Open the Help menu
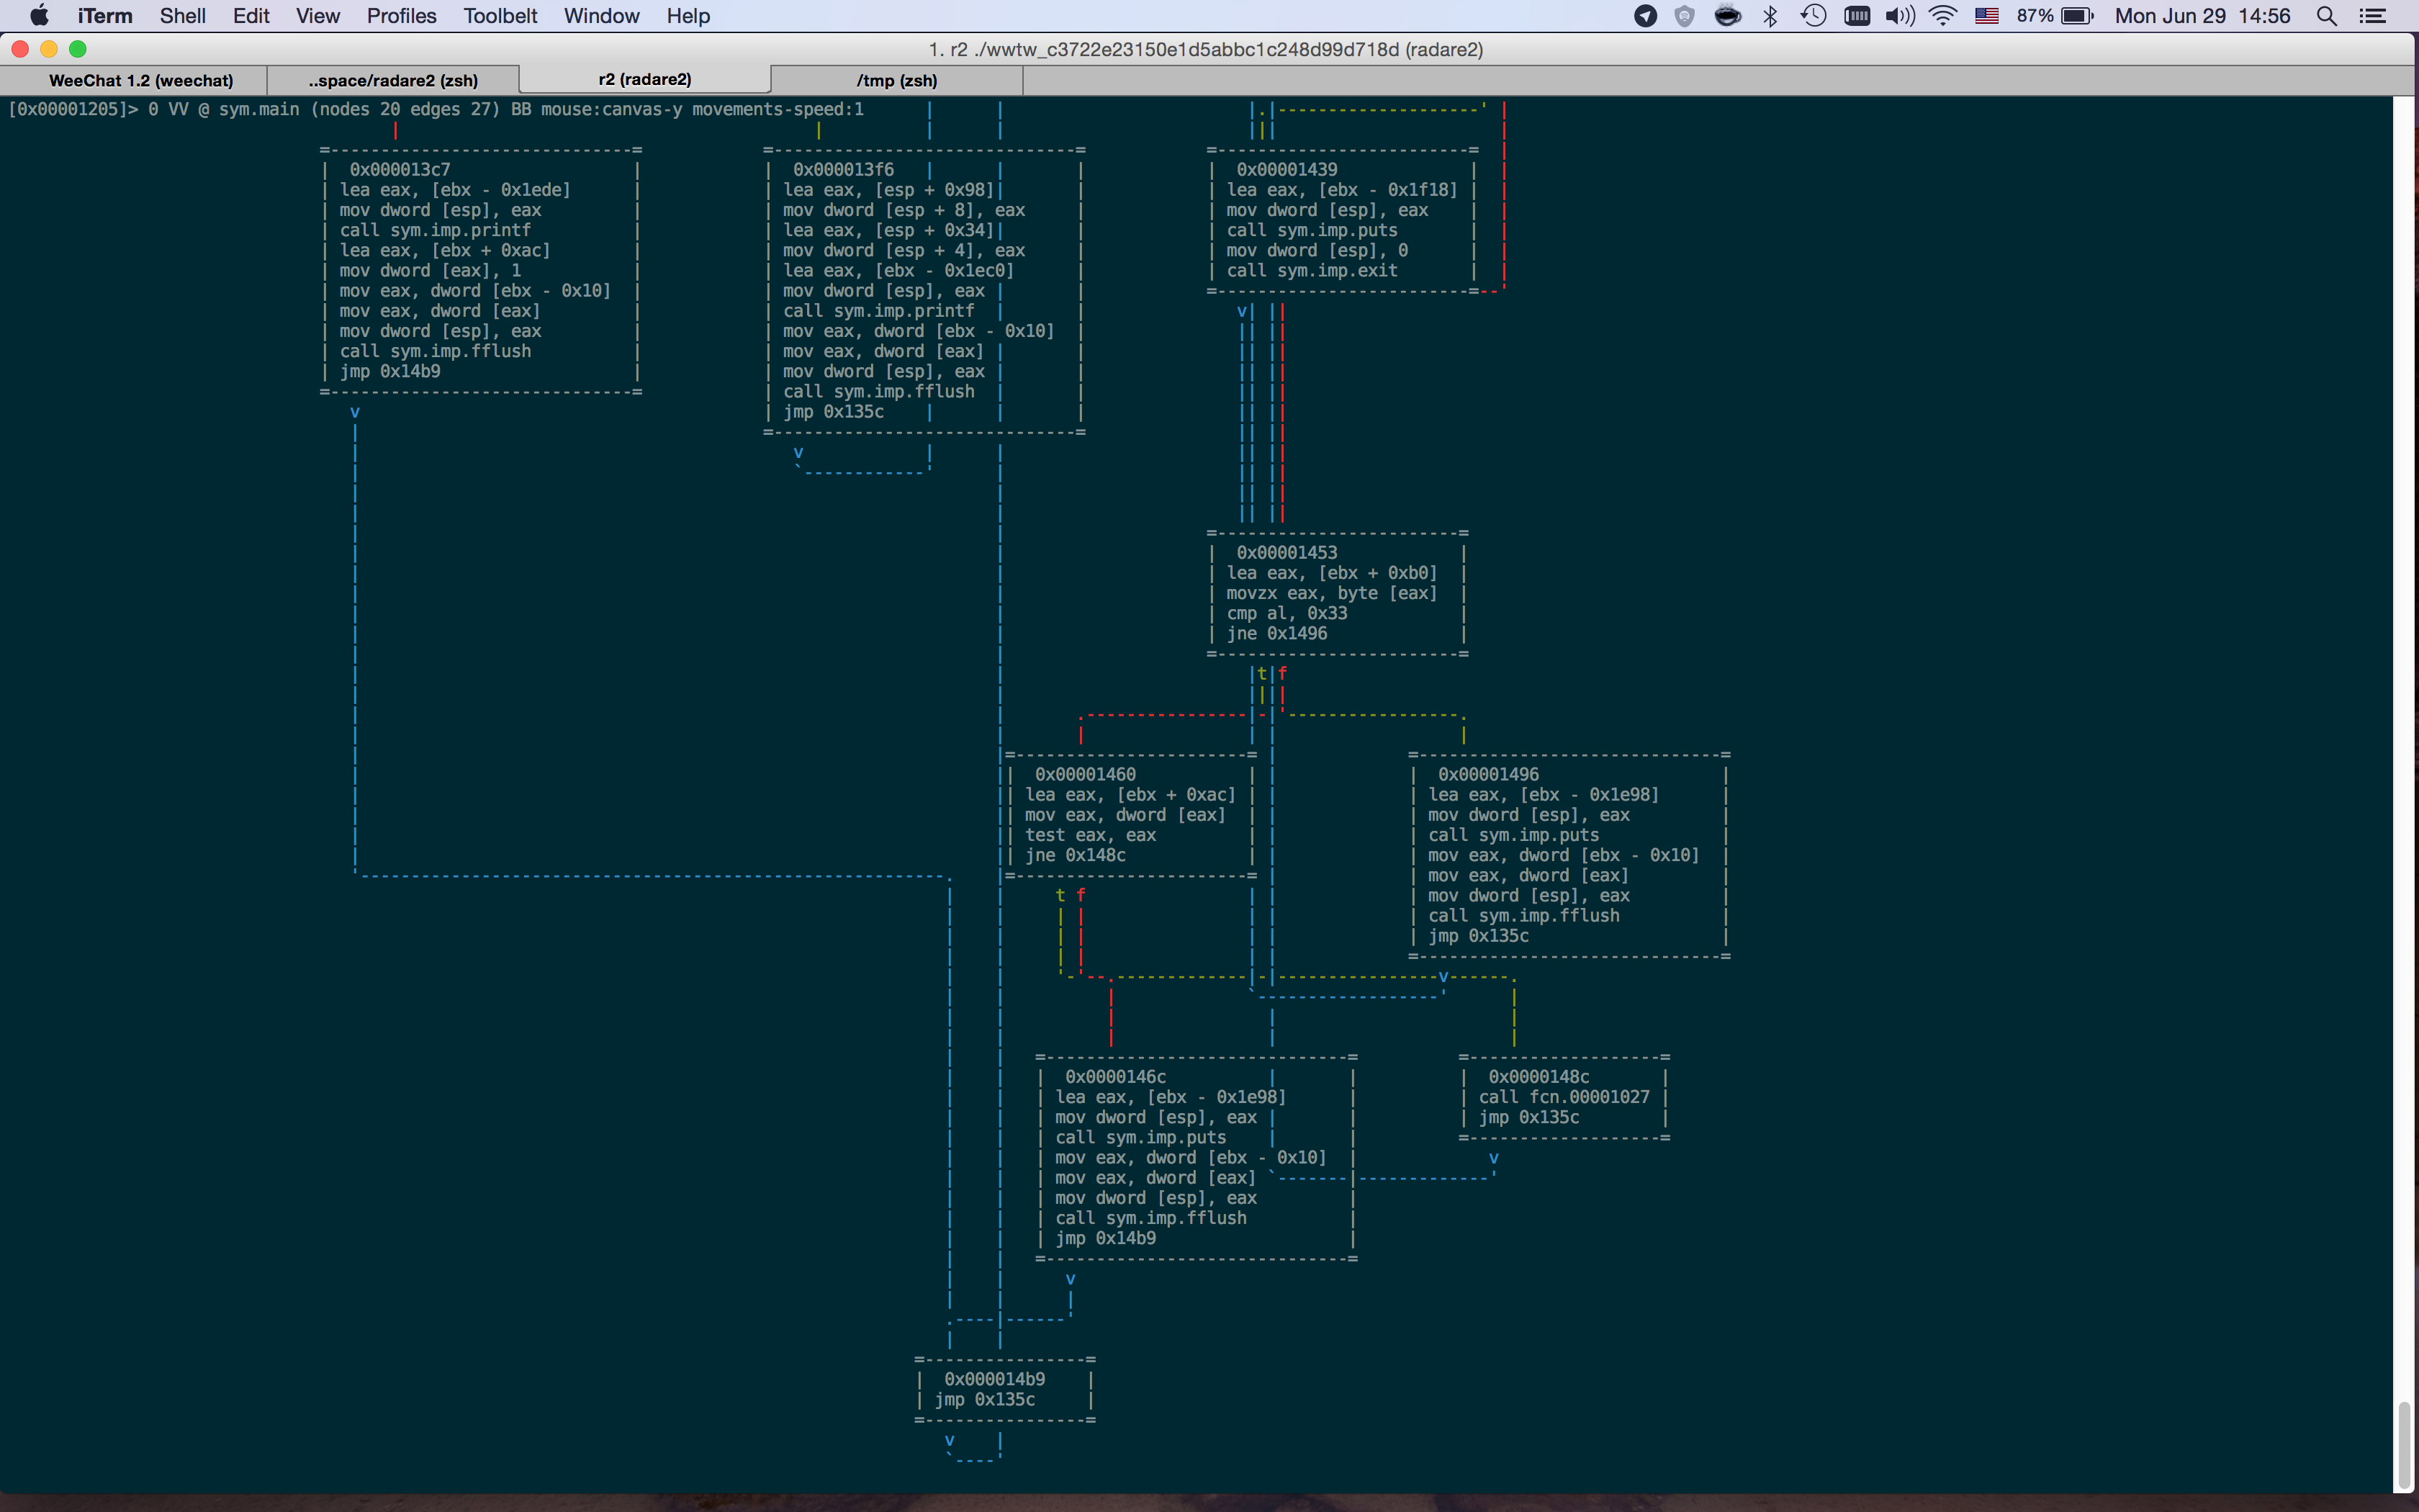 (688, 16)
